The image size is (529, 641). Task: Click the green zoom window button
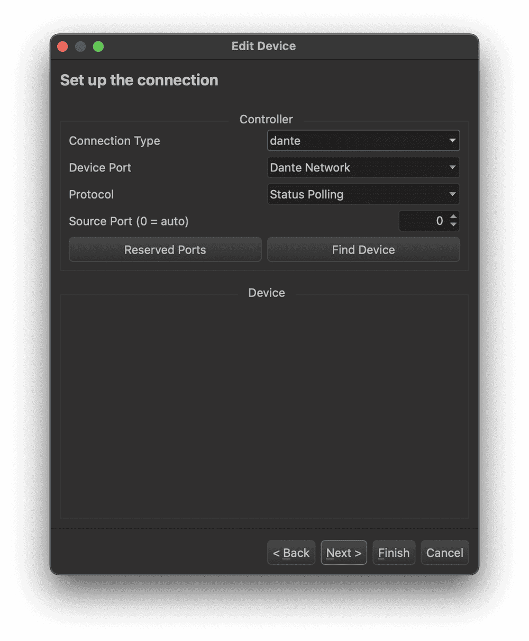(x=98, y=47)
